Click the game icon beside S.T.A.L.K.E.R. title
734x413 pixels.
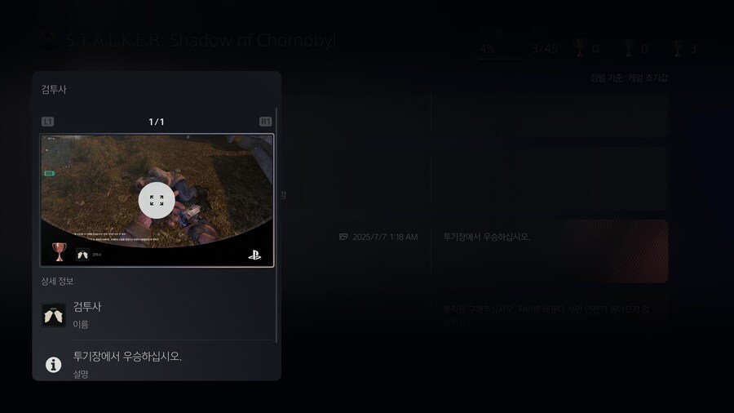(x=49, y=40)
